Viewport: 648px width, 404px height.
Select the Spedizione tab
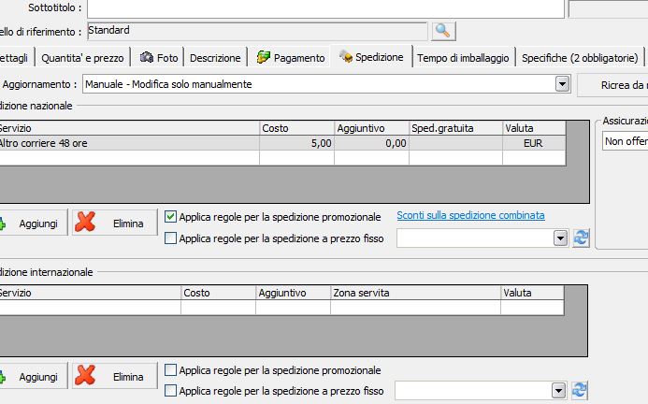click(x=371, y=57)
